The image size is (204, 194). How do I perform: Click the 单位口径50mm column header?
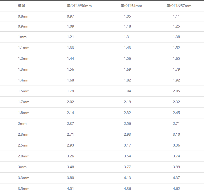79,6
